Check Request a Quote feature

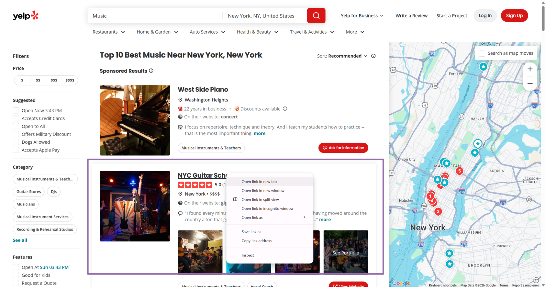coord(16,283)
